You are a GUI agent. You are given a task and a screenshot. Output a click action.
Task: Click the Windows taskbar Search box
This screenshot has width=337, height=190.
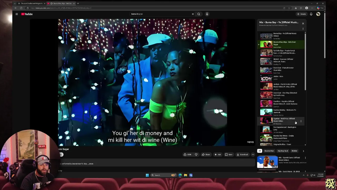[163, 175]
